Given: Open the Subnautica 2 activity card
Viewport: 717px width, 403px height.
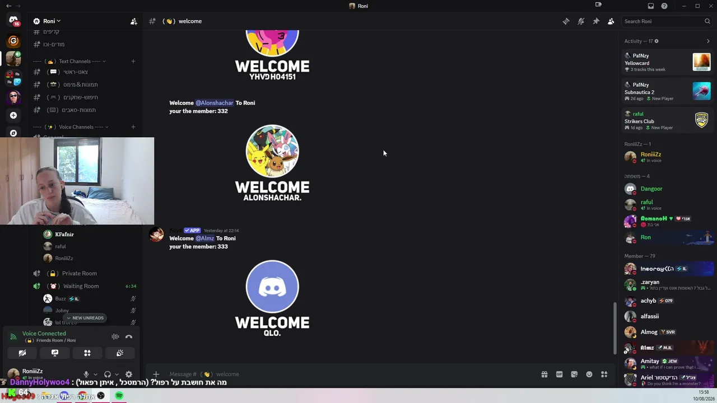Looking at the screenshot, I should pos(667,91).
